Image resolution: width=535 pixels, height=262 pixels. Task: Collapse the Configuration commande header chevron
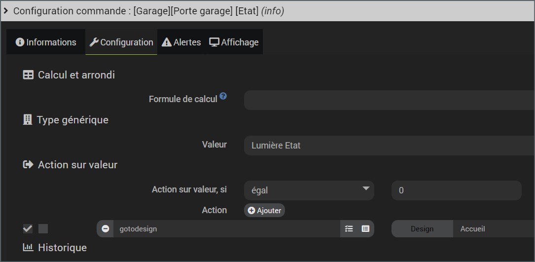(x=6, y=11)
